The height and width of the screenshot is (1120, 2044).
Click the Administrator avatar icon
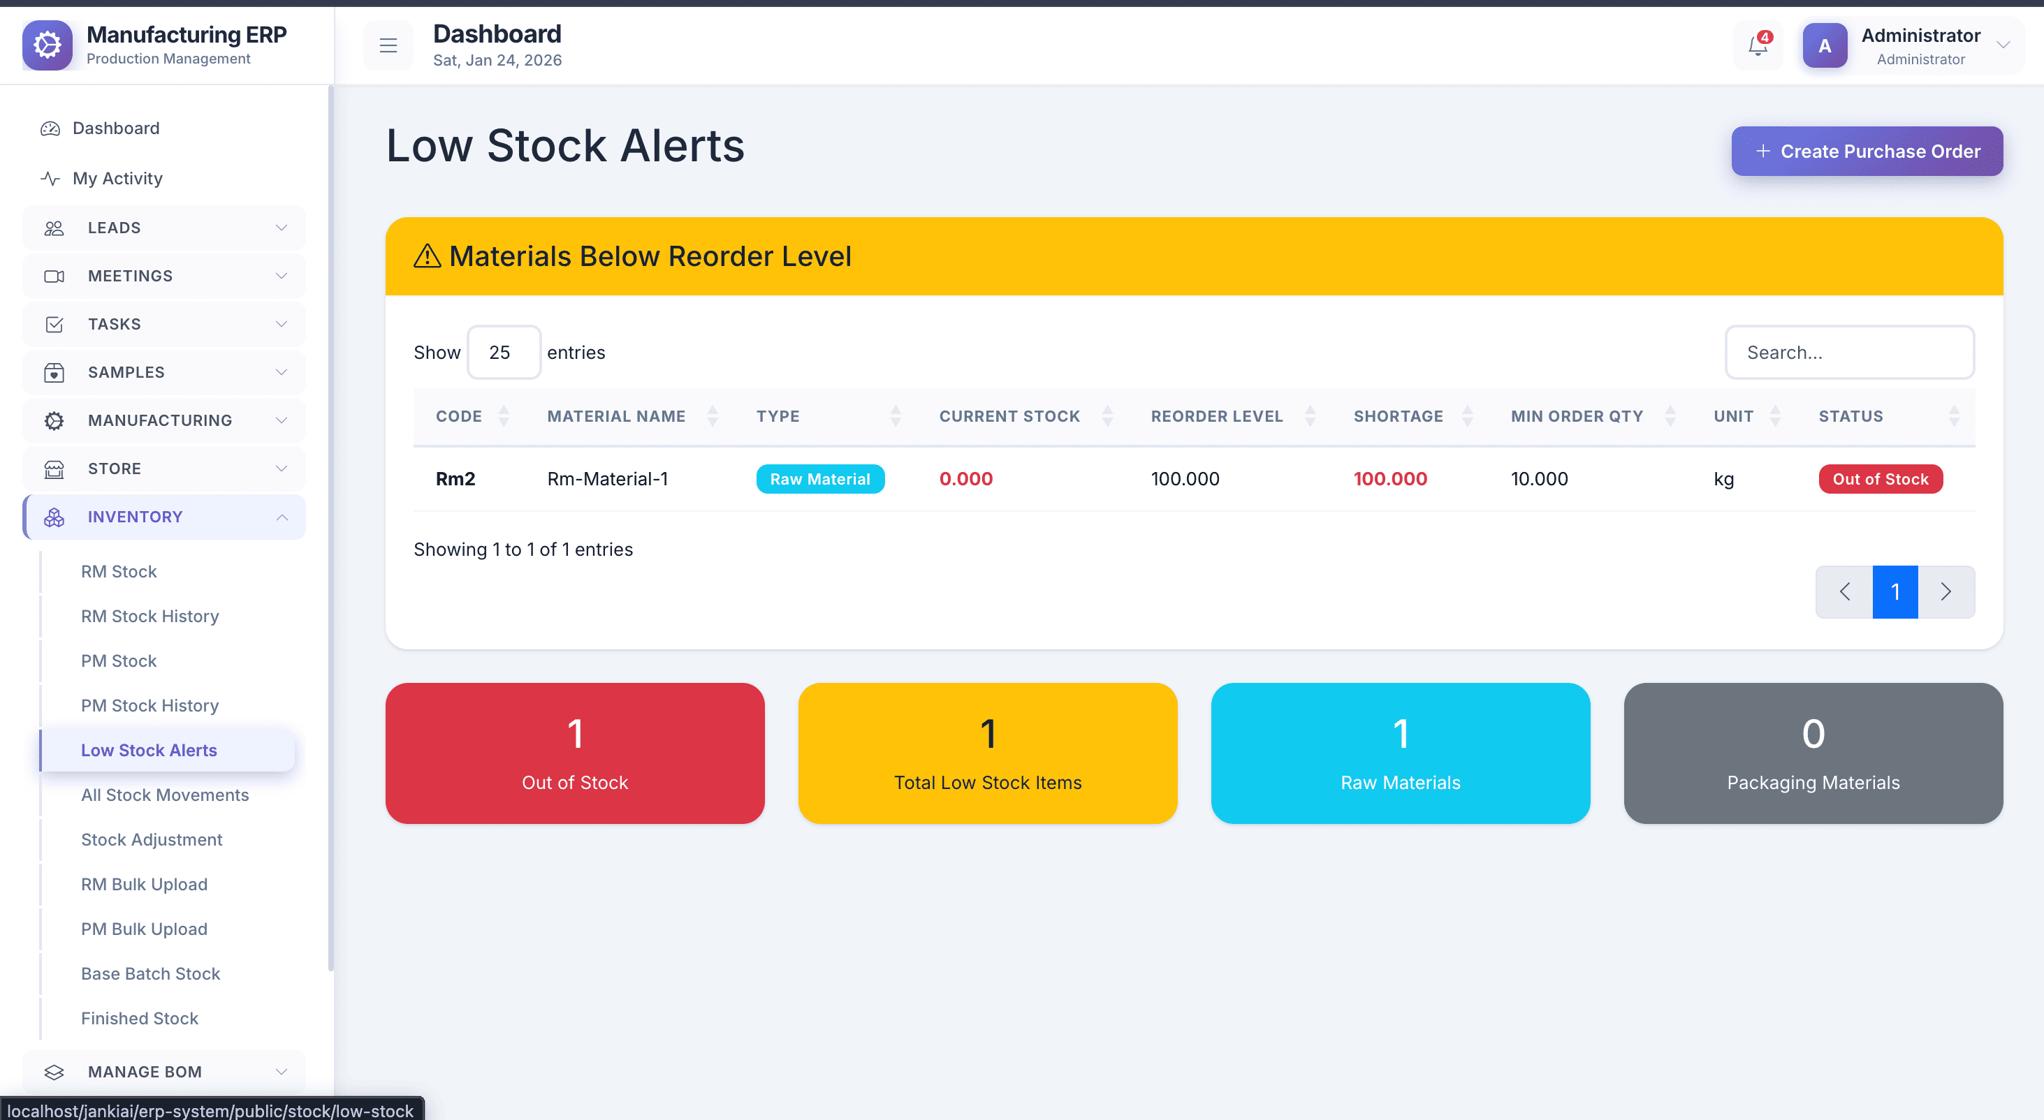click(x=1824, y=46)
